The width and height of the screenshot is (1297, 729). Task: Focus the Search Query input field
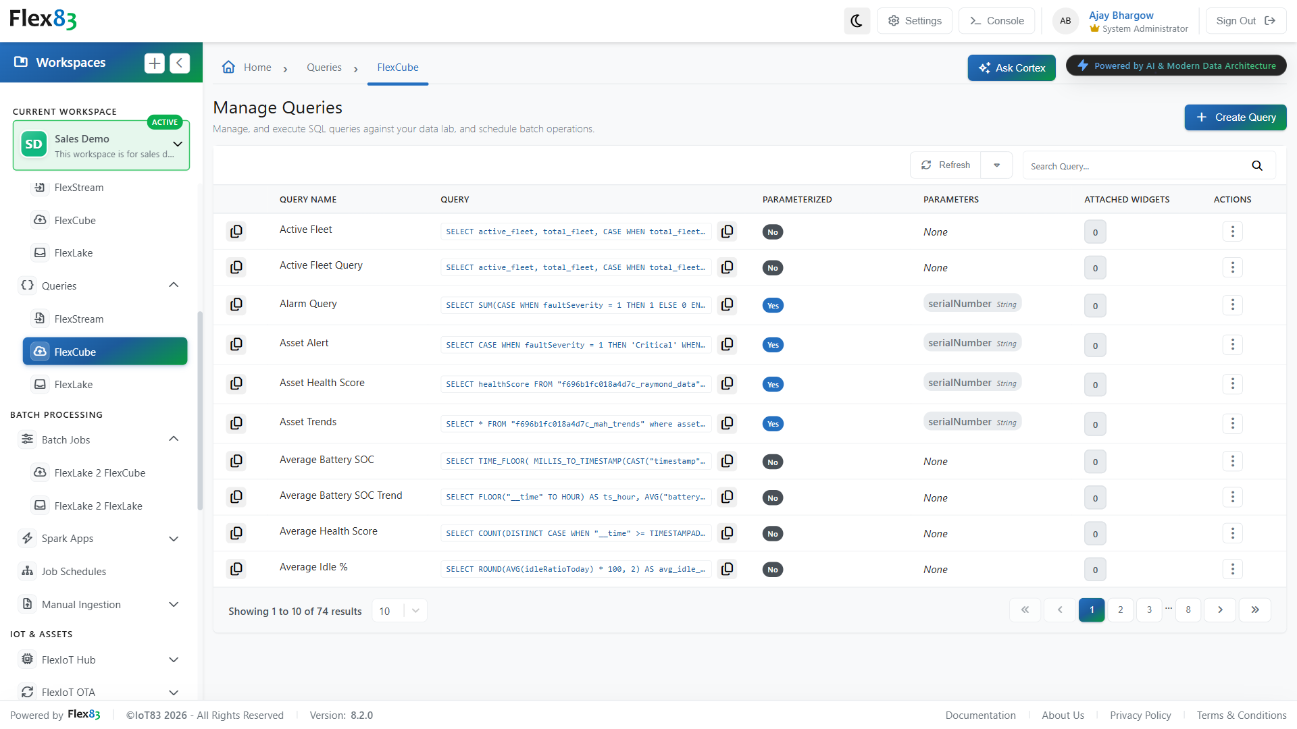pyautogui.click(x=1136, y=166)
